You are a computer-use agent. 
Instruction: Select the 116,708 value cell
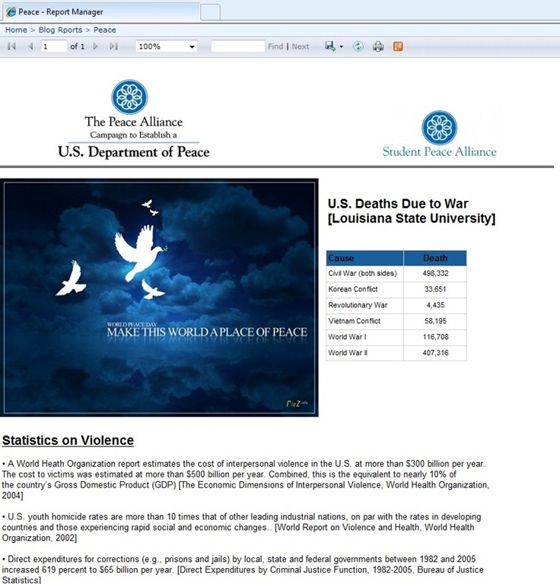435,337
